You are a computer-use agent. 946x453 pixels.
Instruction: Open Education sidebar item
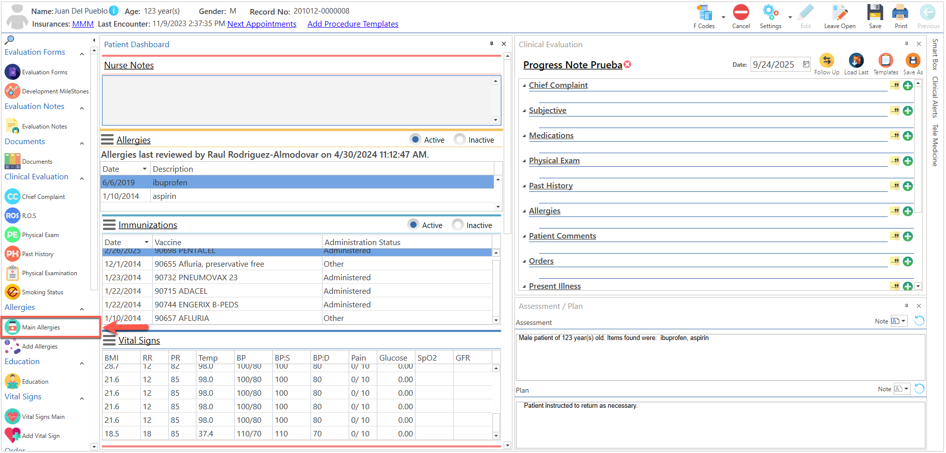pyautogui.click(x=27, y=381)
